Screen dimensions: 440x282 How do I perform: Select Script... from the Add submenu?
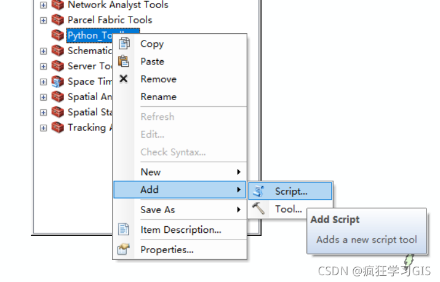[x=291, y=191]
